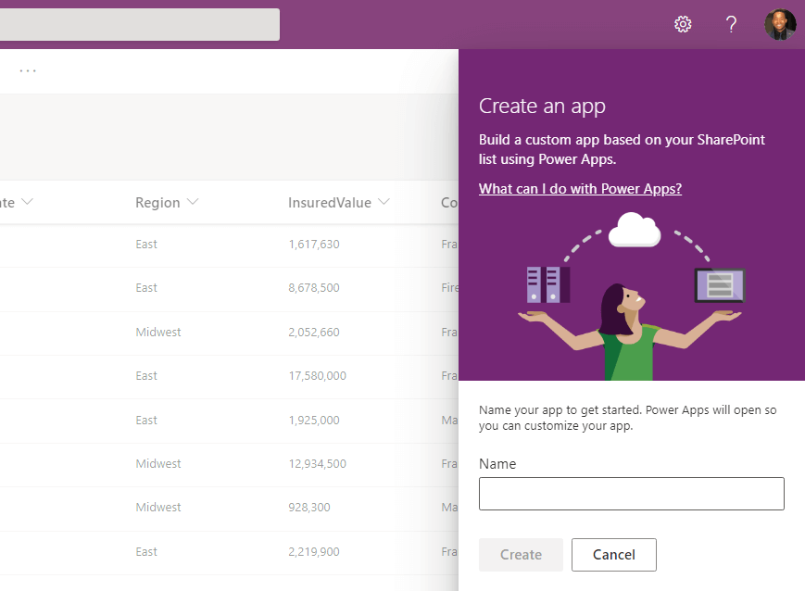Select the 8,678,500 insured value cell
This screenshot has height=591, width=805.
(x=314, y=288)
